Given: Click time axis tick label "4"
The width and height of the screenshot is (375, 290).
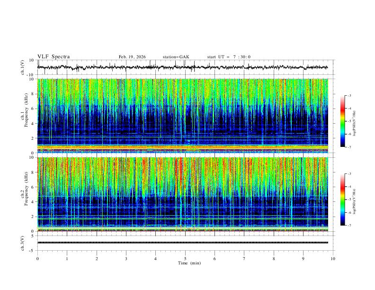Looking at the screenshot, I should 155,259.
